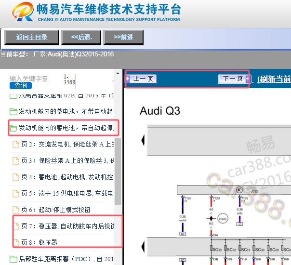Open 页 8：稳压器
This screenshot has width=291, height=265.
pyautogui.click(x=35, y=242)
